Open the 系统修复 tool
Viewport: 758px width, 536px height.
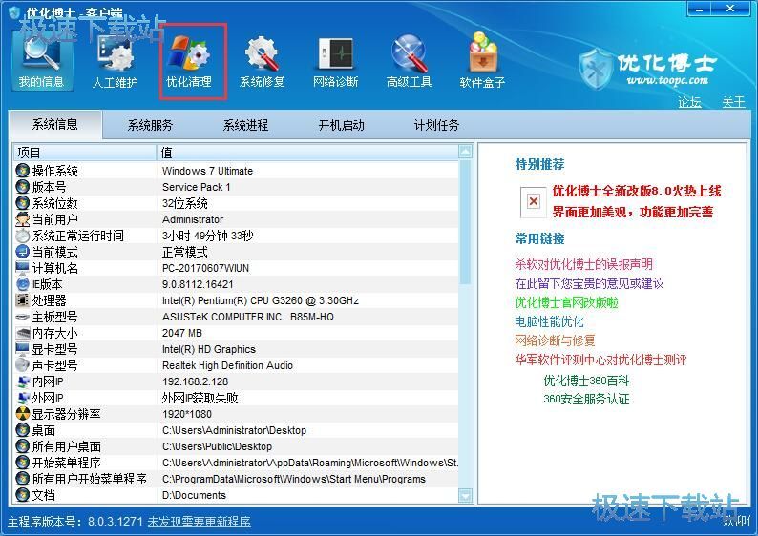click(x=262, y=60)
